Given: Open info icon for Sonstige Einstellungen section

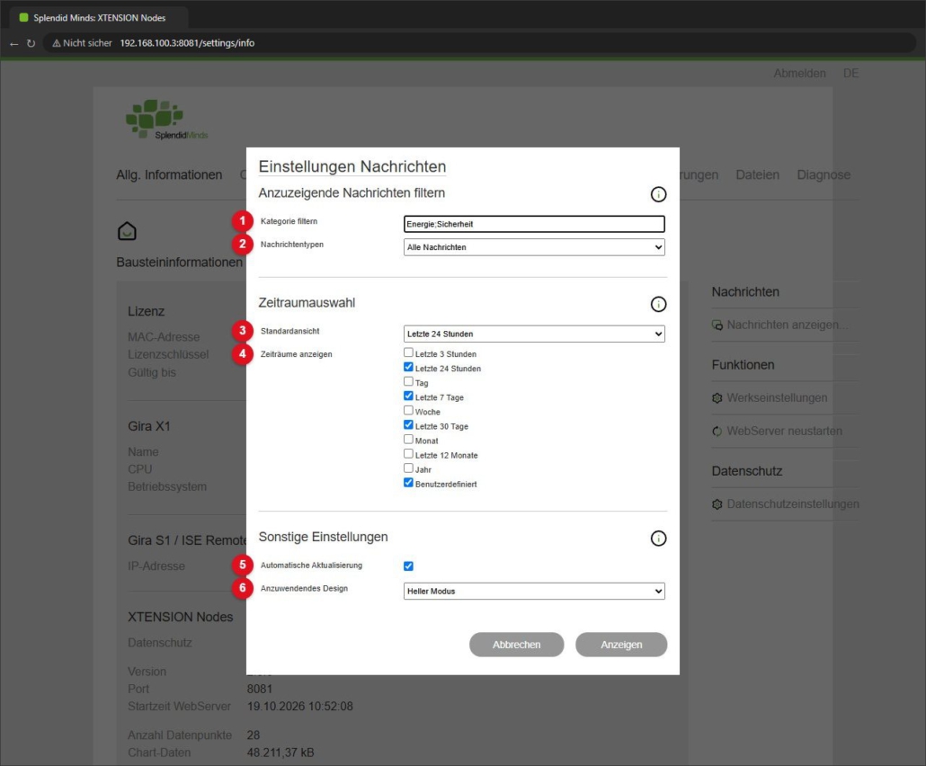Looking at the screenshot, I should click(x=658, y=538).
